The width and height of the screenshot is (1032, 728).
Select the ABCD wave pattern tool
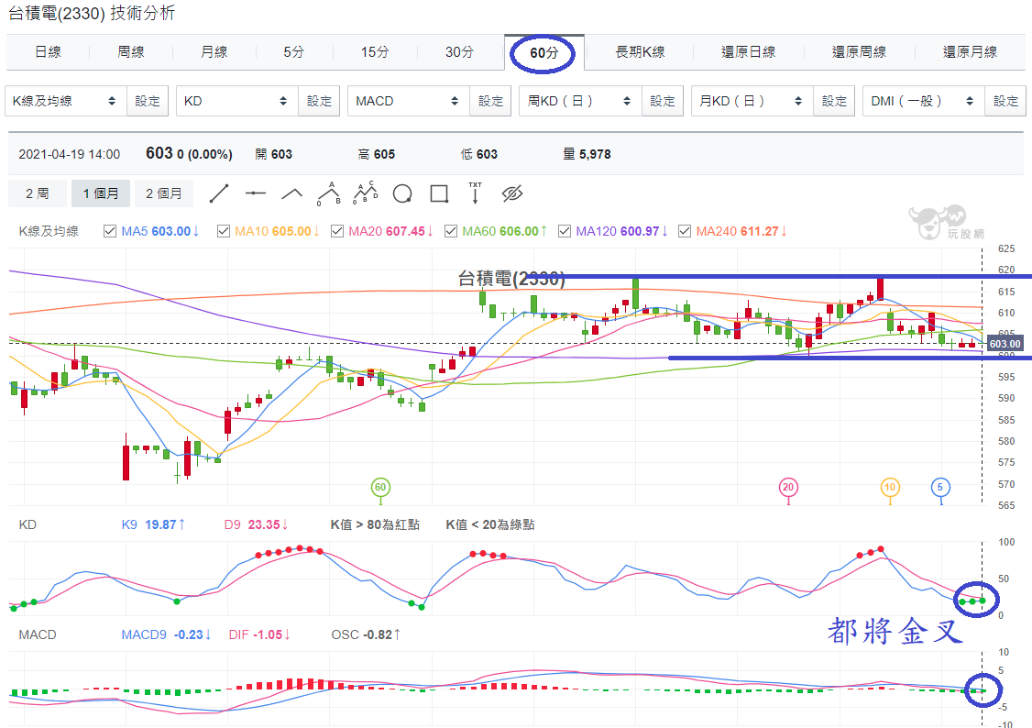click(x=366, y=193)
